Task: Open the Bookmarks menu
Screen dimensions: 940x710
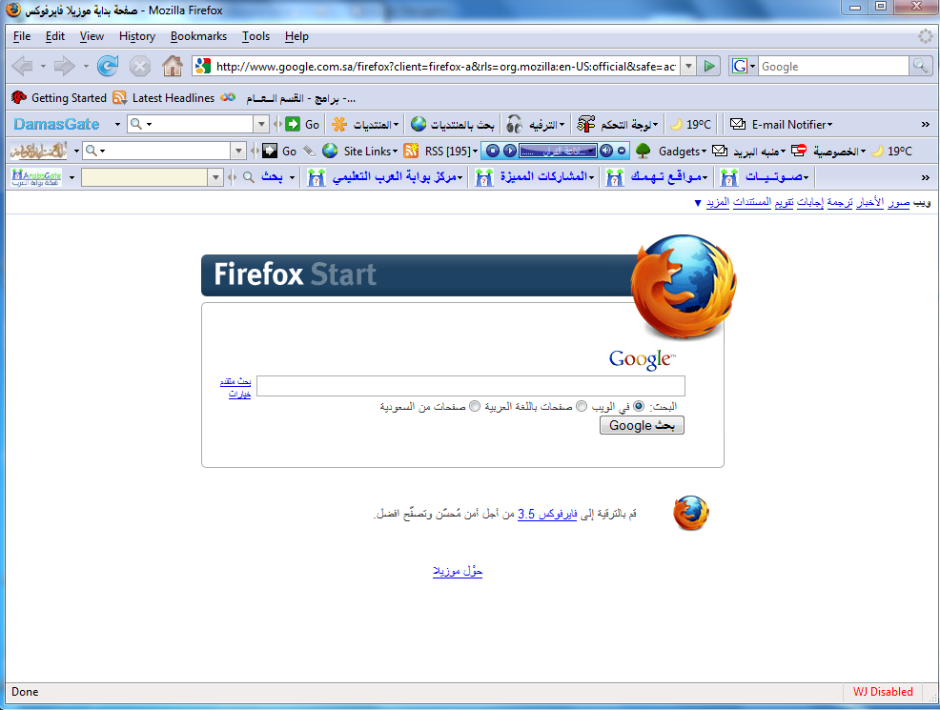Action: point(198,36)
